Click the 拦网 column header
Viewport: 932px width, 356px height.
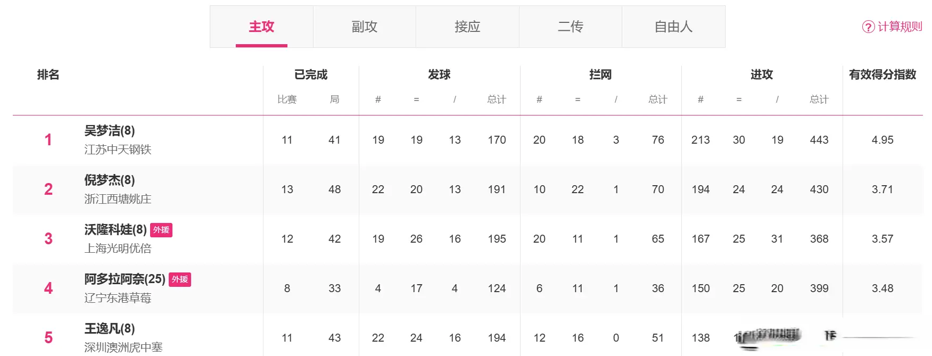pyautogui.click(x=600, y=74)
